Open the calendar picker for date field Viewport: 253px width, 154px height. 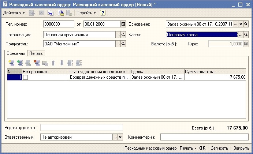[x=123, y=24]
